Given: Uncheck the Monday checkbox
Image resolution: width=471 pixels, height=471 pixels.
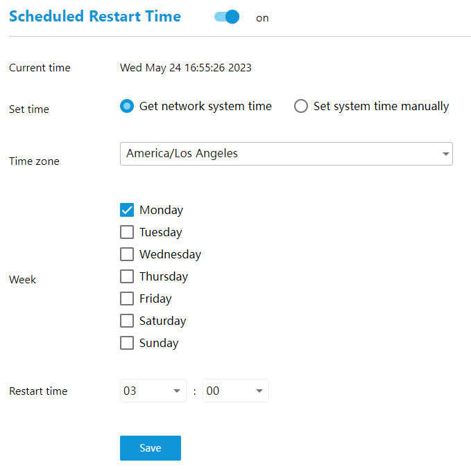Looking at the screenshot, I should coord(127,210).
